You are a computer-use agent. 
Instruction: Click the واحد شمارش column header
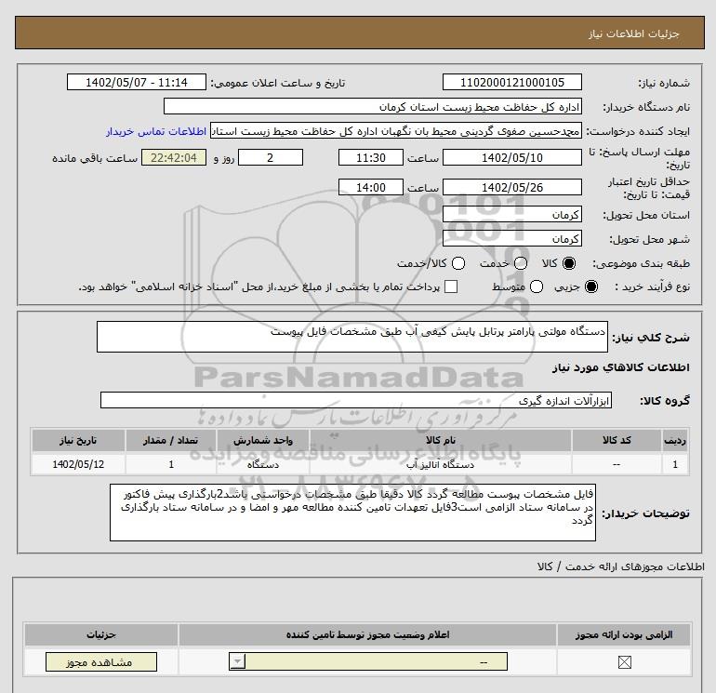[x=263, y=440]
